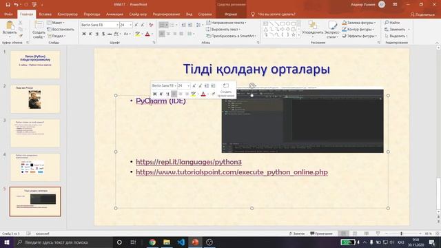441x248 pixels.
Task: Click the ribbon Bold (Ж) button
Action: click(84, 34)
